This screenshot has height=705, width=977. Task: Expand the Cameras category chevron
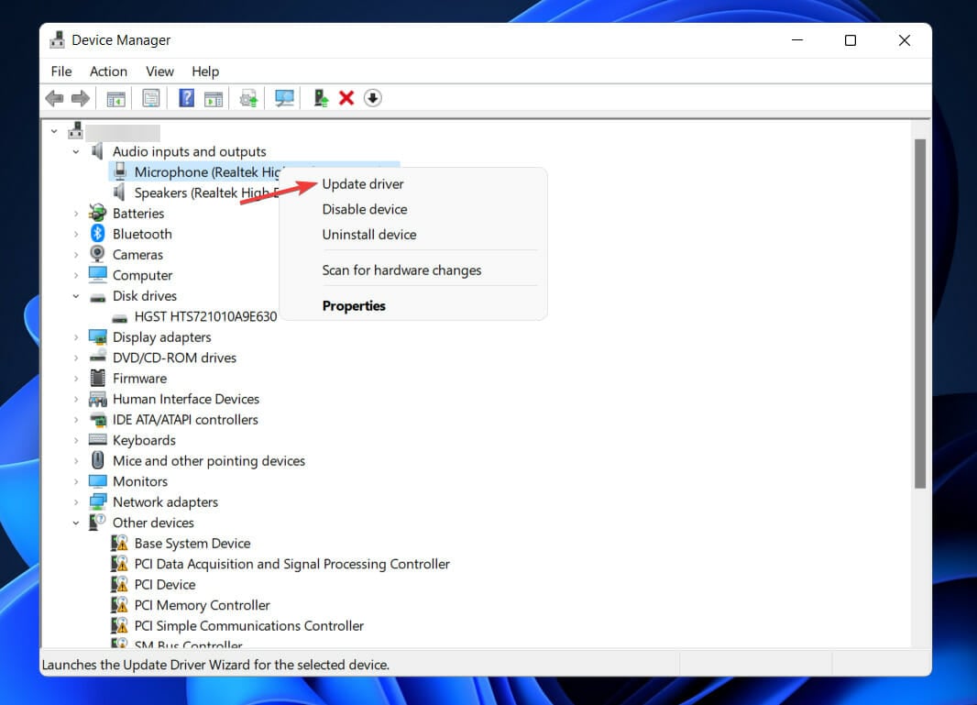coord(76,254)
